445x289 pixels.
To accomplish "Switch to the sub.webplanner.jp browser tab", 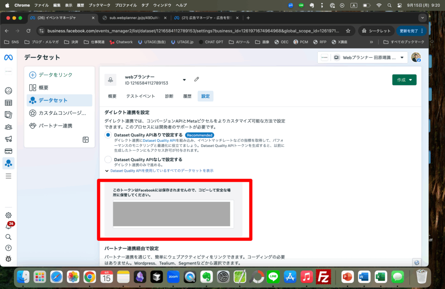I will click(135, 18).
